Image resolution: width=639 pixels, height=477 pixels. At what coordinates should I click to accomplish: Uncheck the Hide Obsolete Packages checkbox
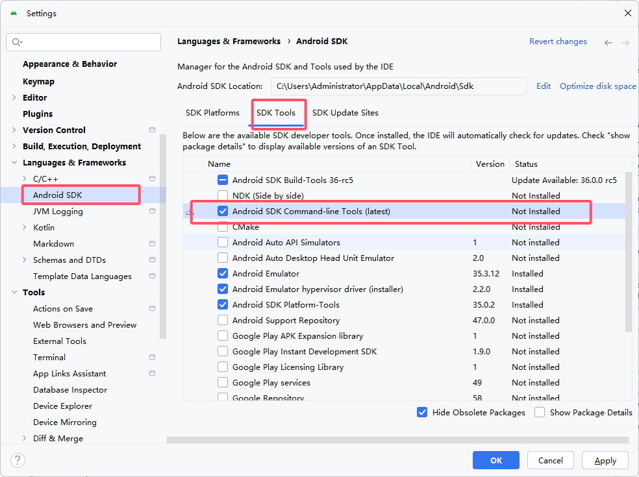(x=422, y=412)
